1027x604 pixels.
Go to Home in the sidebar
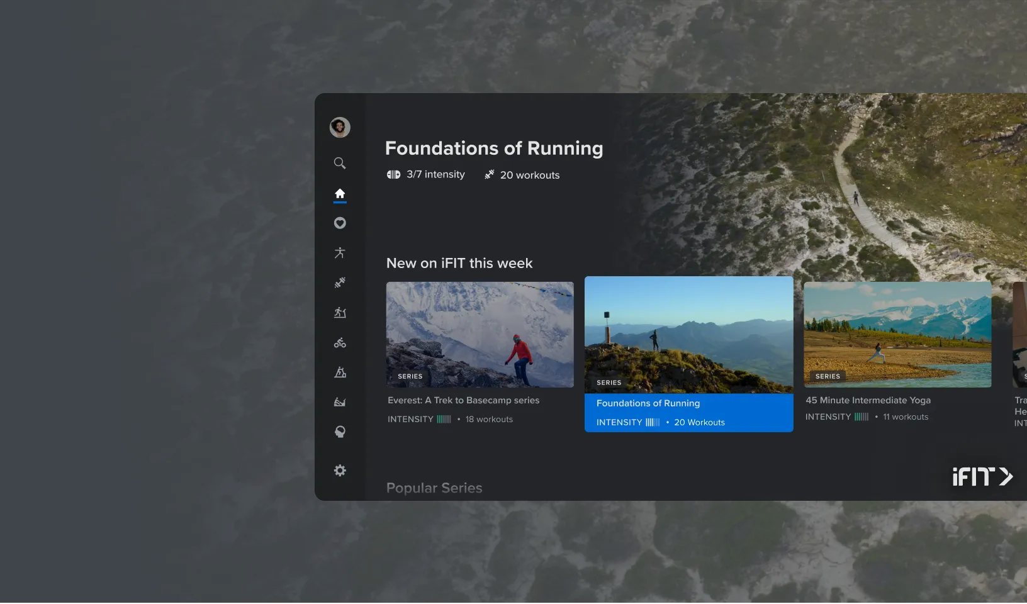pyautogui.click(x=340, y=194)
